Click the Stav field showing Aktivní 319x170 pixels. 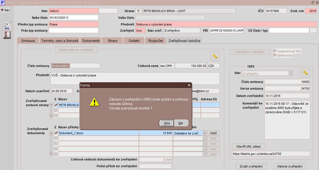pyautogui.click(x=74, y=11)
